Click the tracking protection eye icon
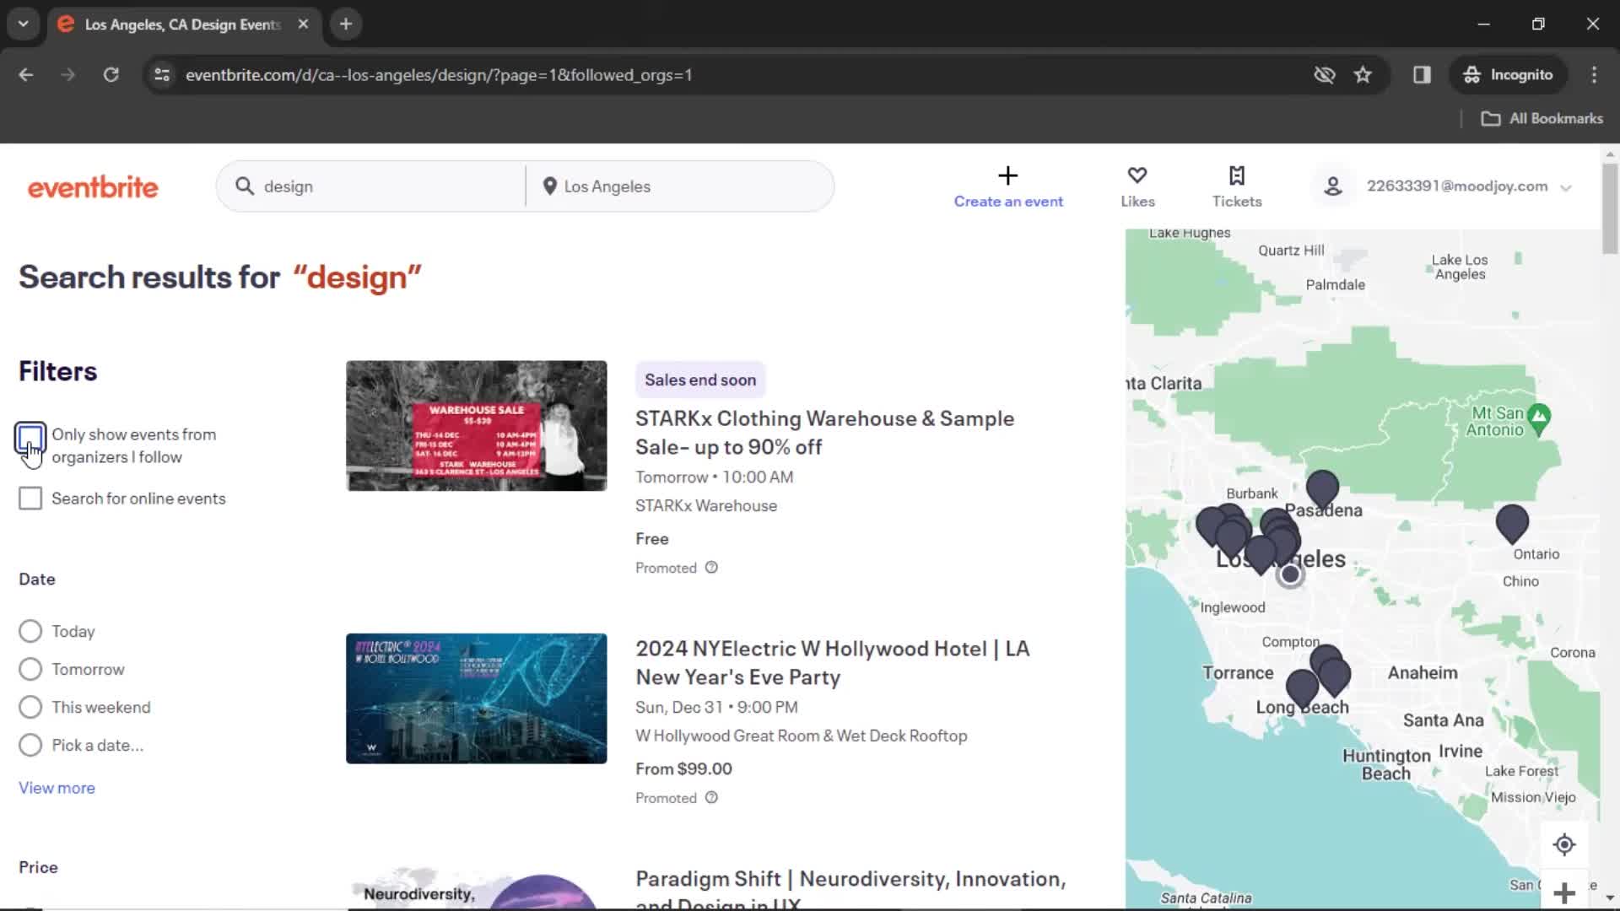 click(1325, 75)
